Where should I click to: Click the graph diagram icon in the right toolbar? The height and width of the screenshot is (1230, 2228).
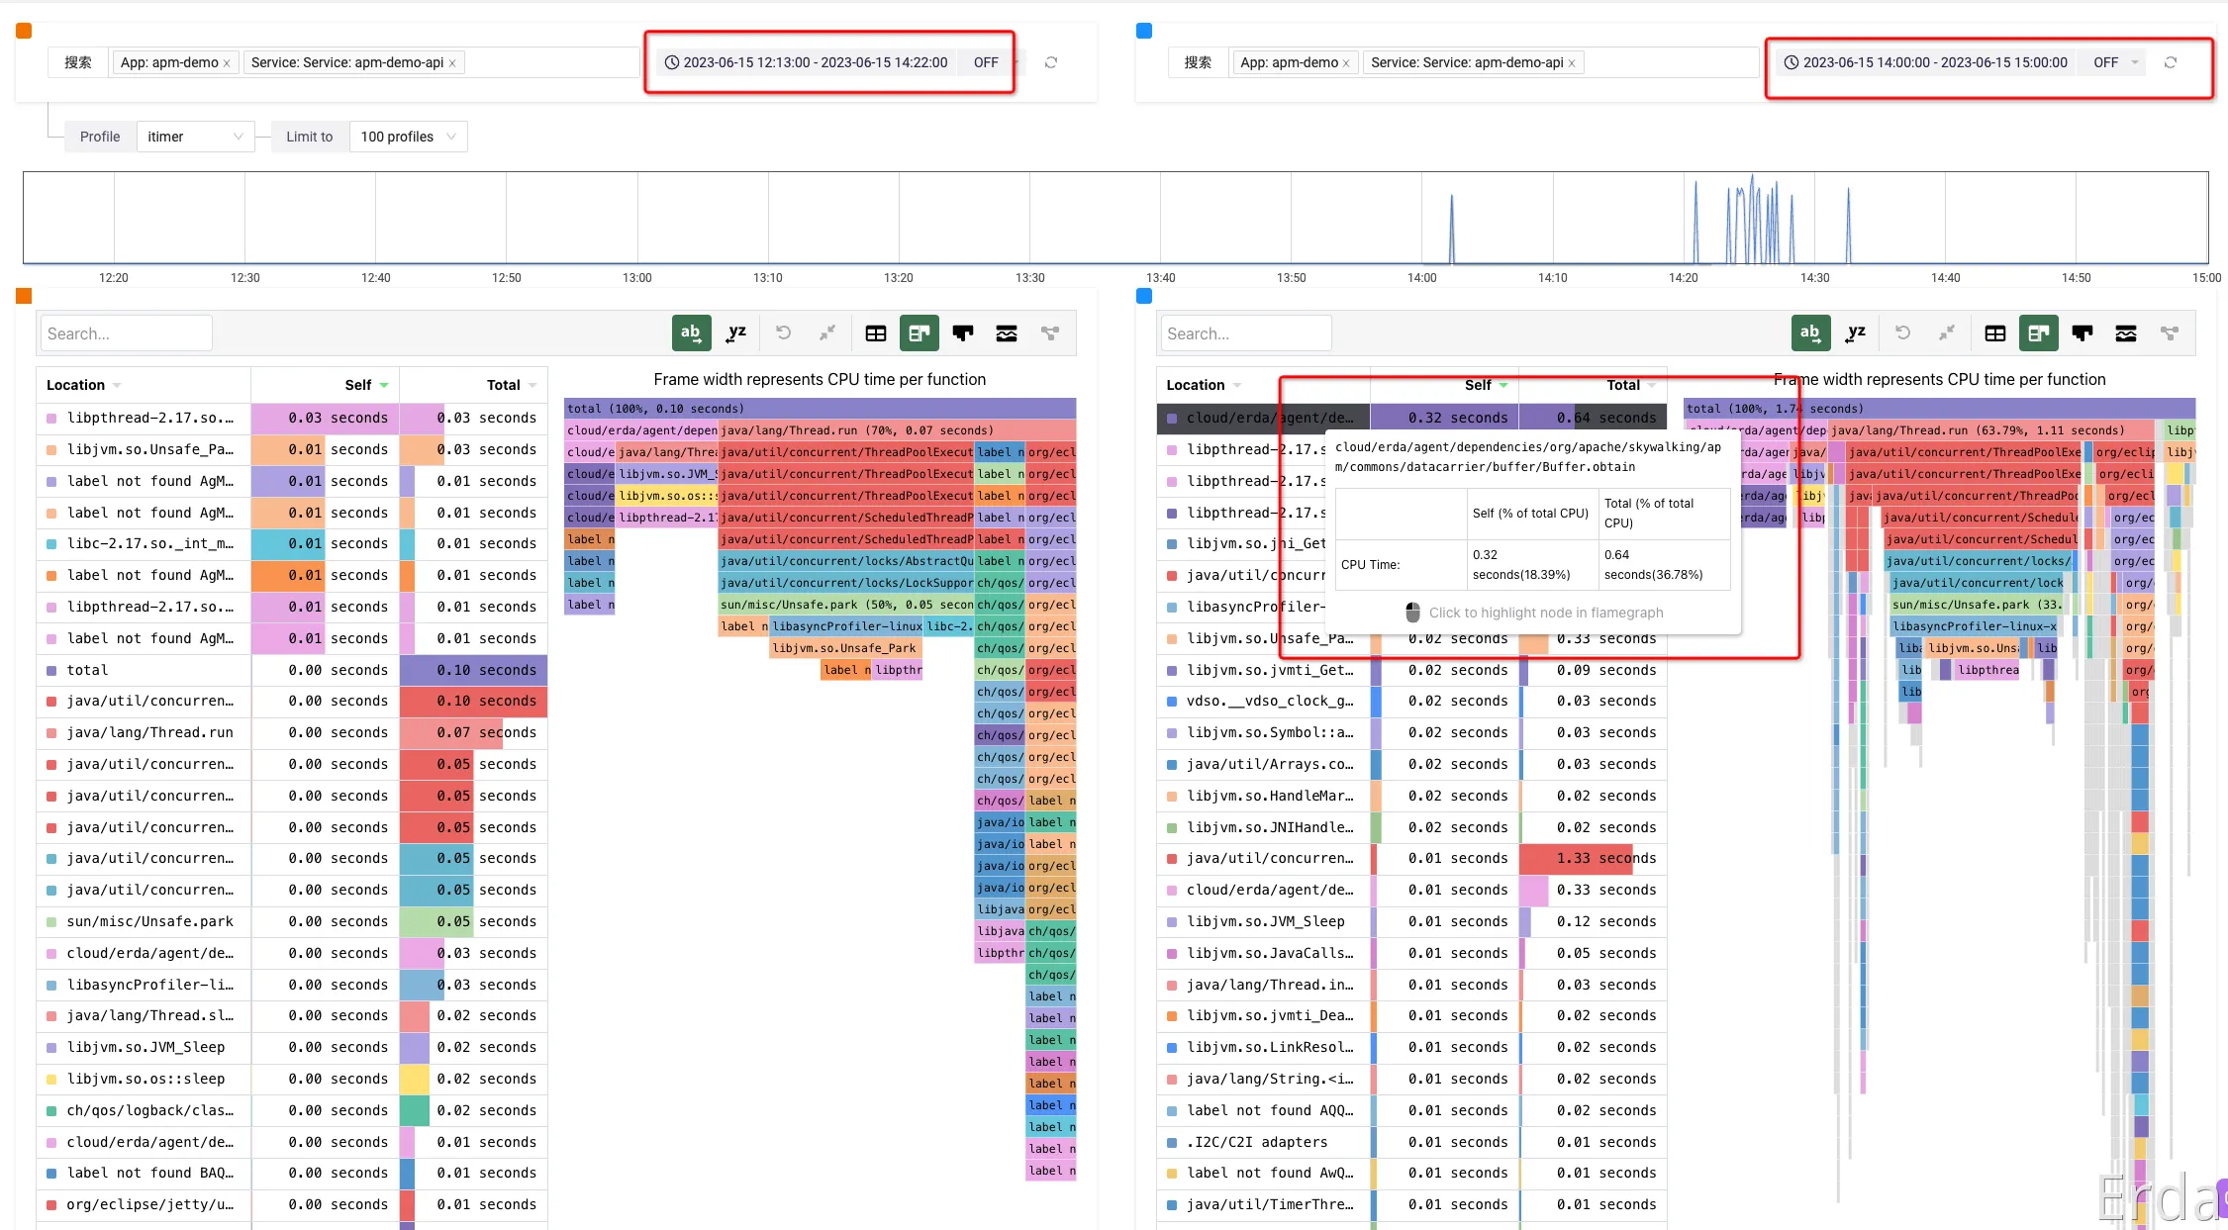pos(2169,333)
